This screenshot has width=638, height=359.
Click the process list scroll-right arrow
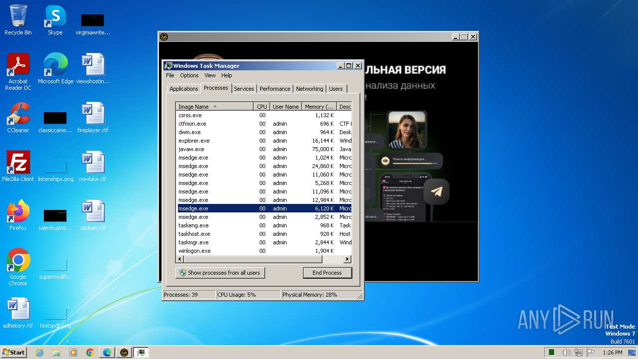pyautogui.click(x=347, y=259)
